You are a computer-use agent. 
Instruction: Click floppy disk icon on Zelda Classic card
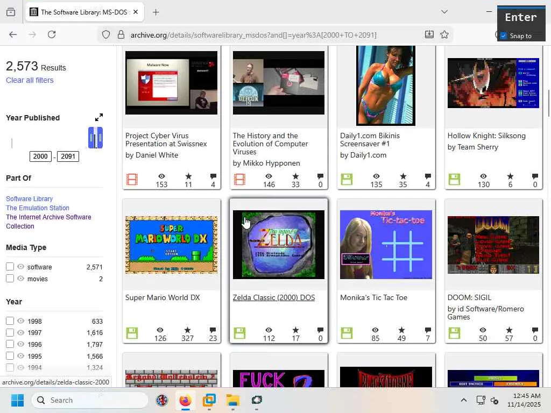(x=239, y=333)
